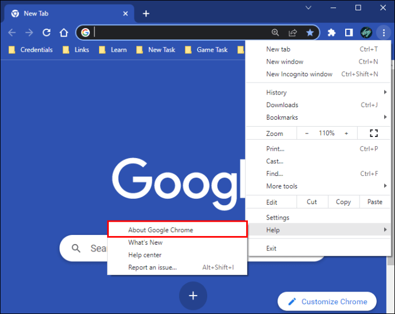The height and width of the screenshot is (314, 395).
Task: Toggle the side panel icon
Action: tap(349, 33)
